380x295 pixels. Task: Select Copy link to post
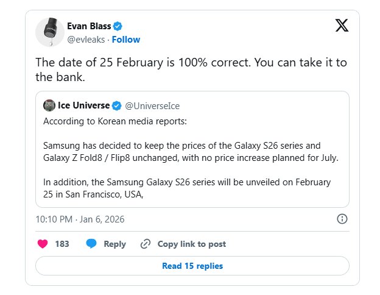pos(191,244)
